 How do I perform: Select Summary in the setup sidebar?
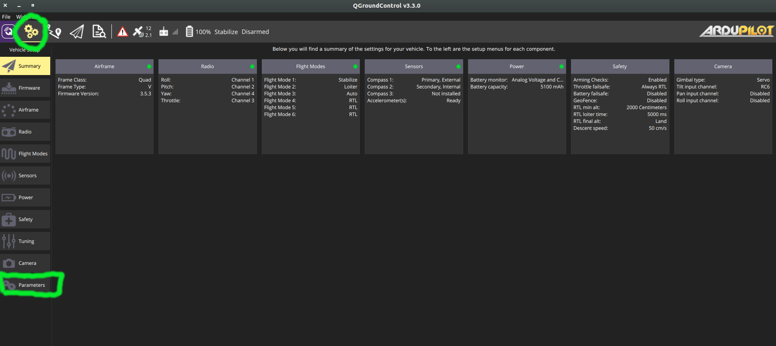[x=25, y=66]
